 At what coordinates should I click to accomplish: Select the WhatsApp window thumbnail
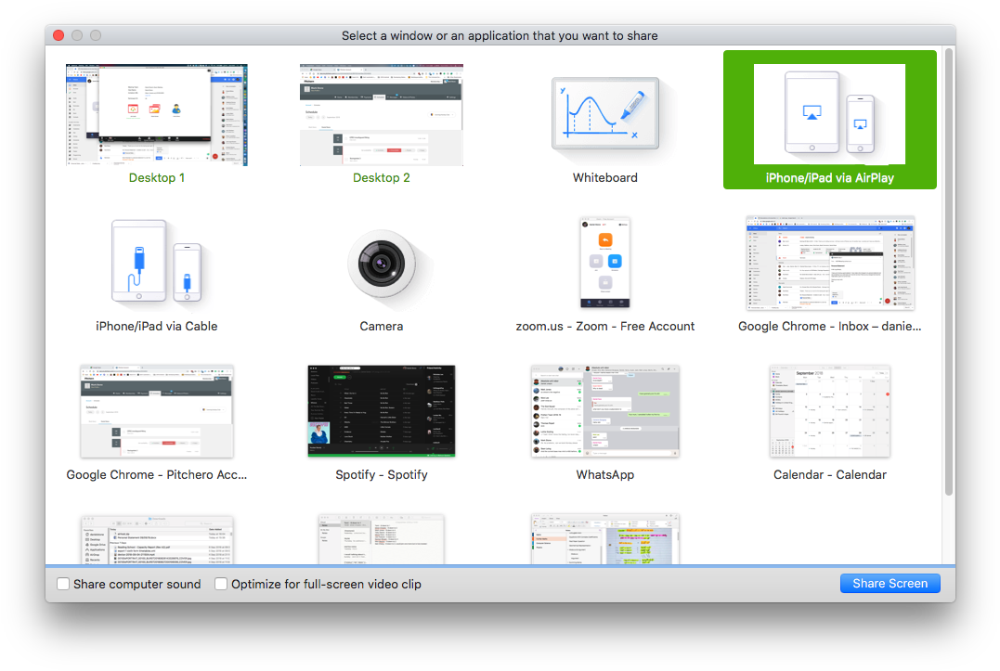click(605, 411)
